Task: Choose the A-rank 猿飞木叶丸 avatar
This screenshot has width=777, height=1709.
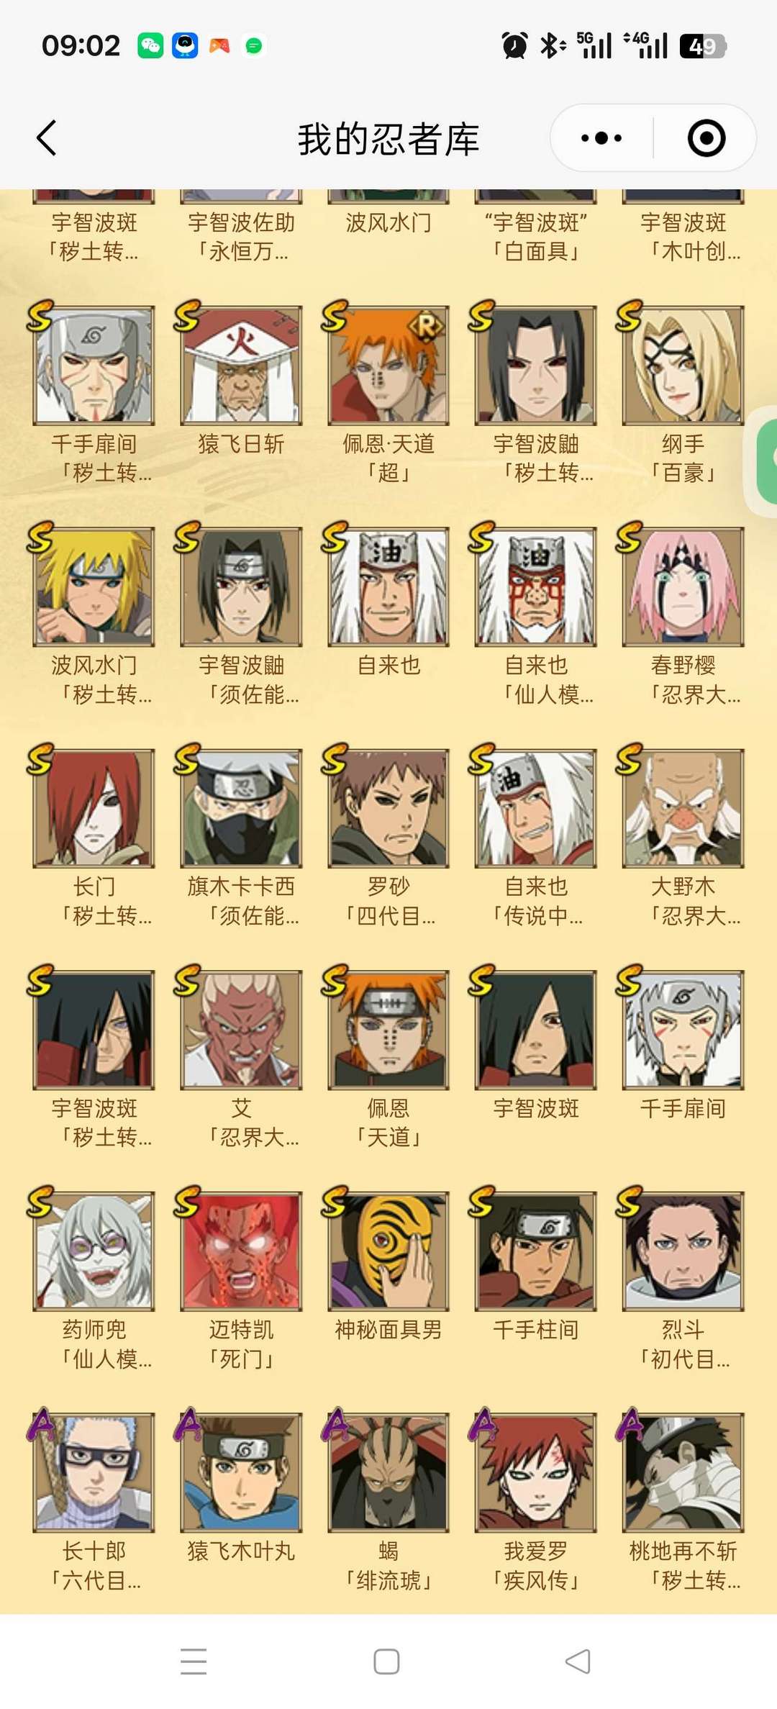Action: coord(241,1473)
